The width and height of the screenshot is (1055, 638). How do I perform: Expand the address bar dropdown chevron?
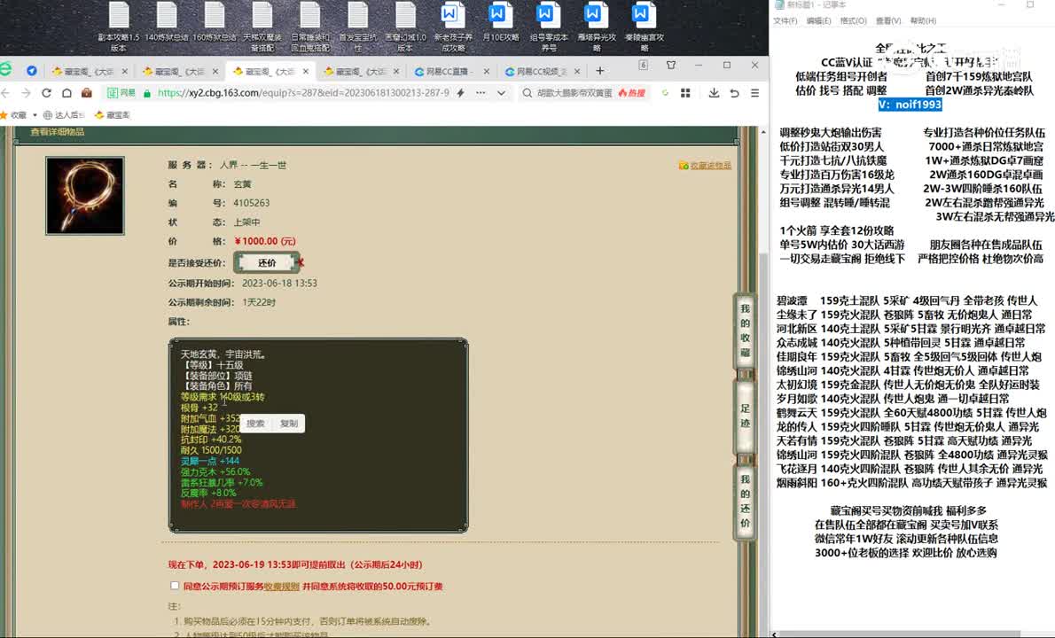pos(501,93)
